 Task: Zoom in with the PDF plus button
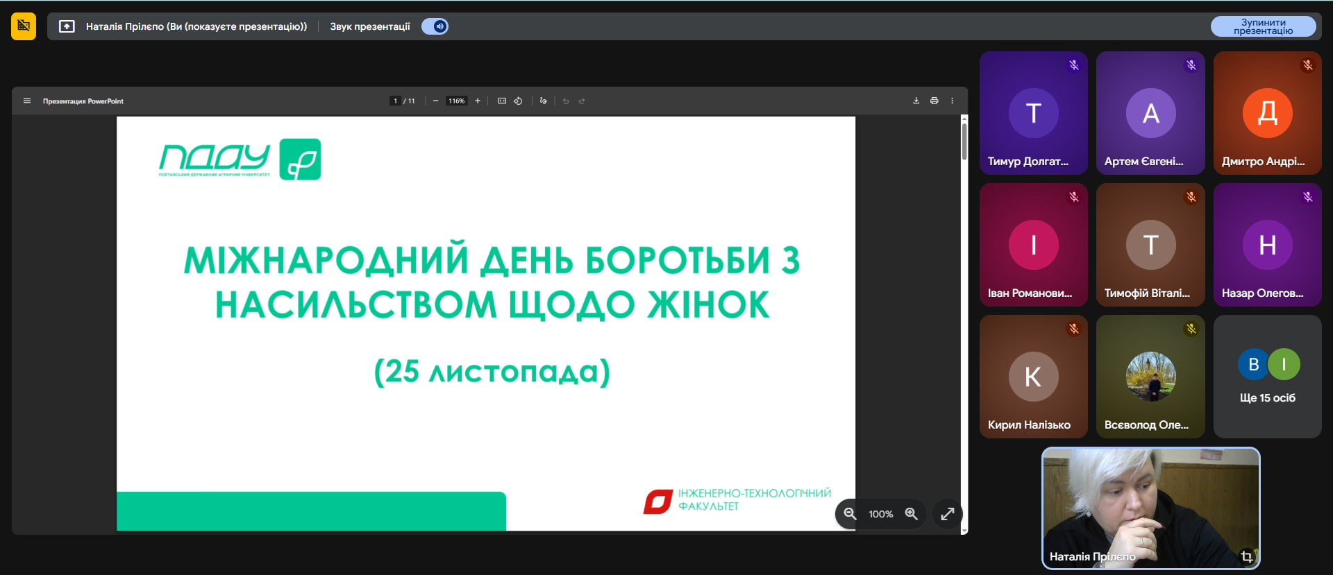coord(478,101)
